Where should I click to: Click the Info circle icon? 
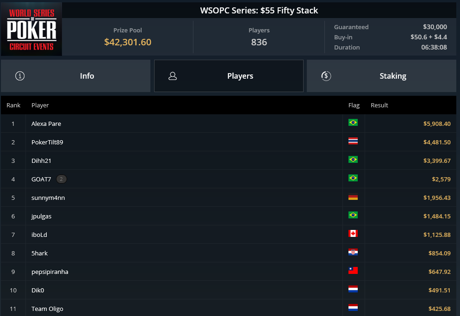(x=20, y=76)
